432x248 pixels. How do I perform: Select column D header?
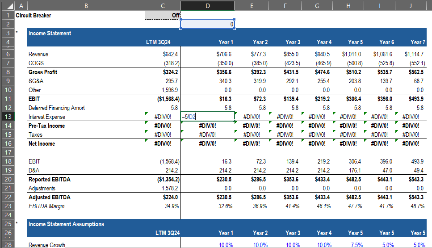point(207,5)
